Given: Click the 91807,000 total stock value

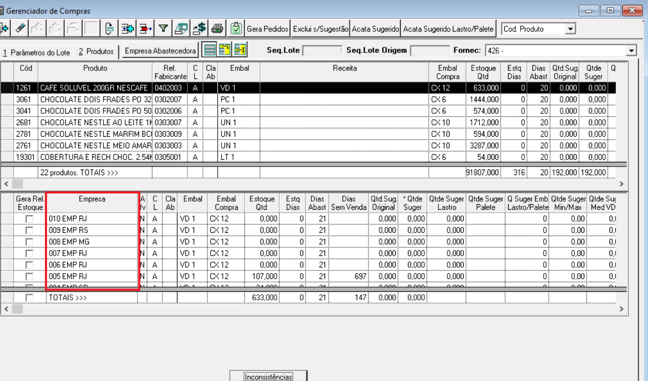Looking at the screenshot, I should click(482, 173).
